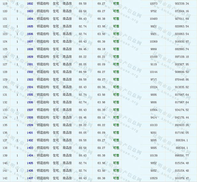Image resolution: width=197 pixels, height=182 pixels.
Task: Open unit 1507 link
Action: [x=30, y=110]
